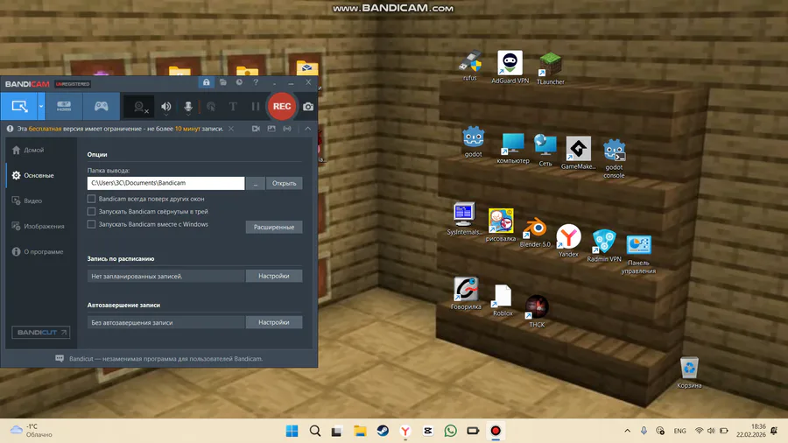Select the screen recording mode button
Screen dimensions: 788x443
[x=19, y=106]
